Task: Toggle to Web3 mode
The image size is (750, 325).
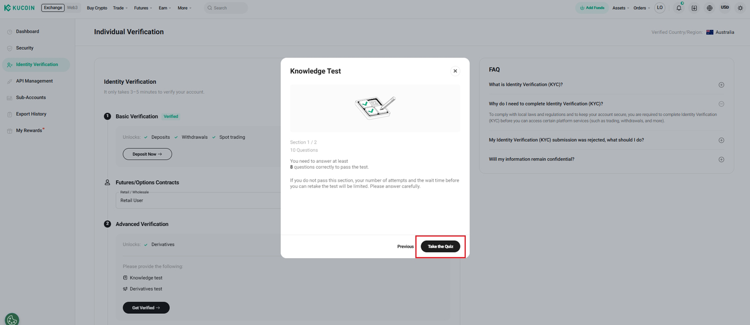Action: (x=72, y=8)
